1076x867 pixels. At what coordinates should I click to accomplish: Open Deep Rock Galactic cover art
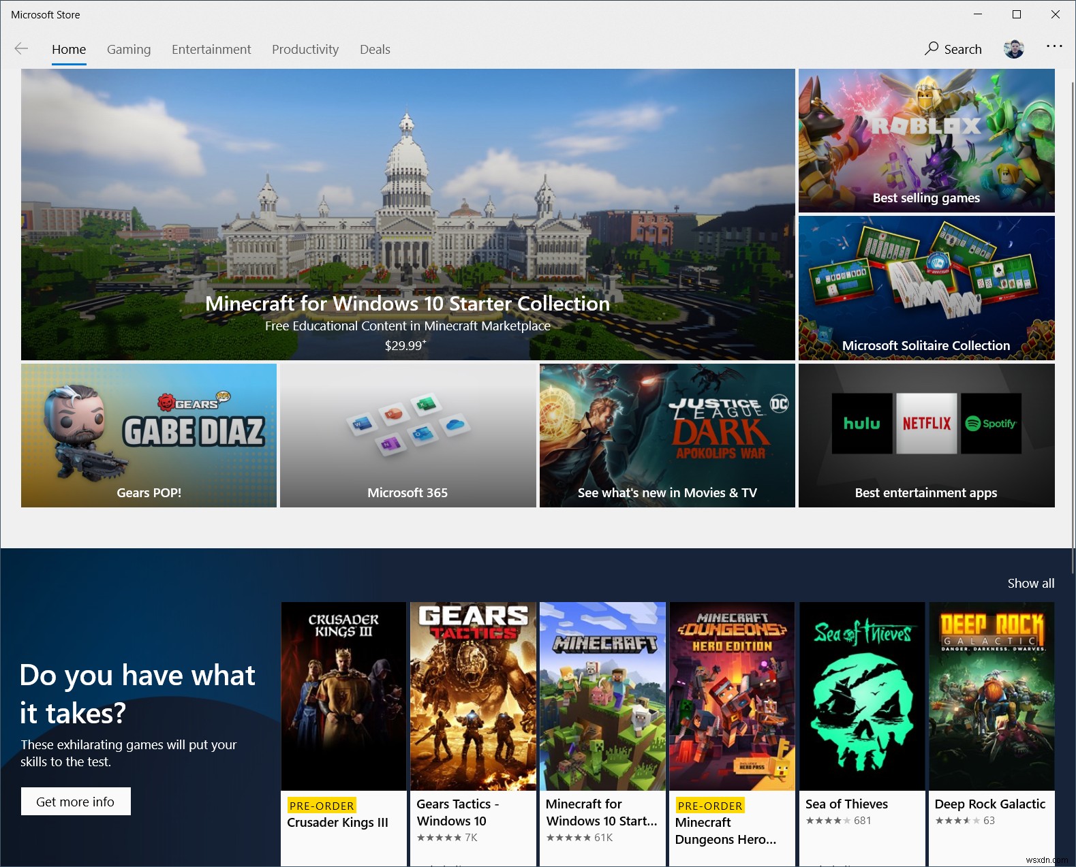992,696
